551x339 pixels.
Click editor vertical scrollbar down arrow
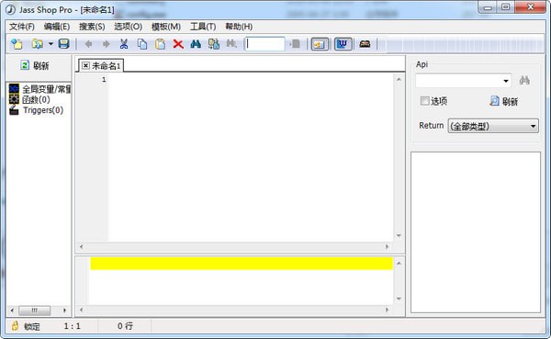[x=399, y=235]
